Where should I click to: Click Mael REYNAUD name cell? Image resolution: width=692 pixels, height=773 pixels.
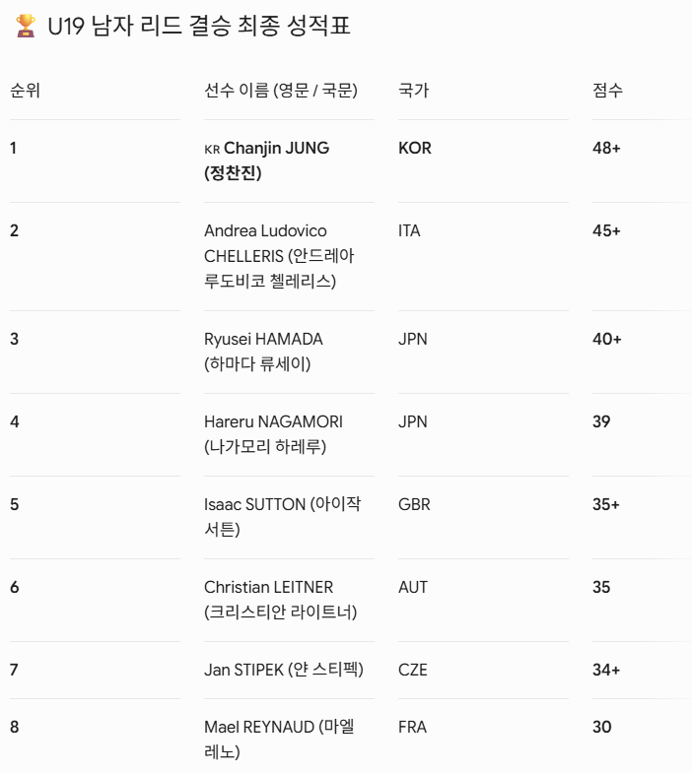279,740
